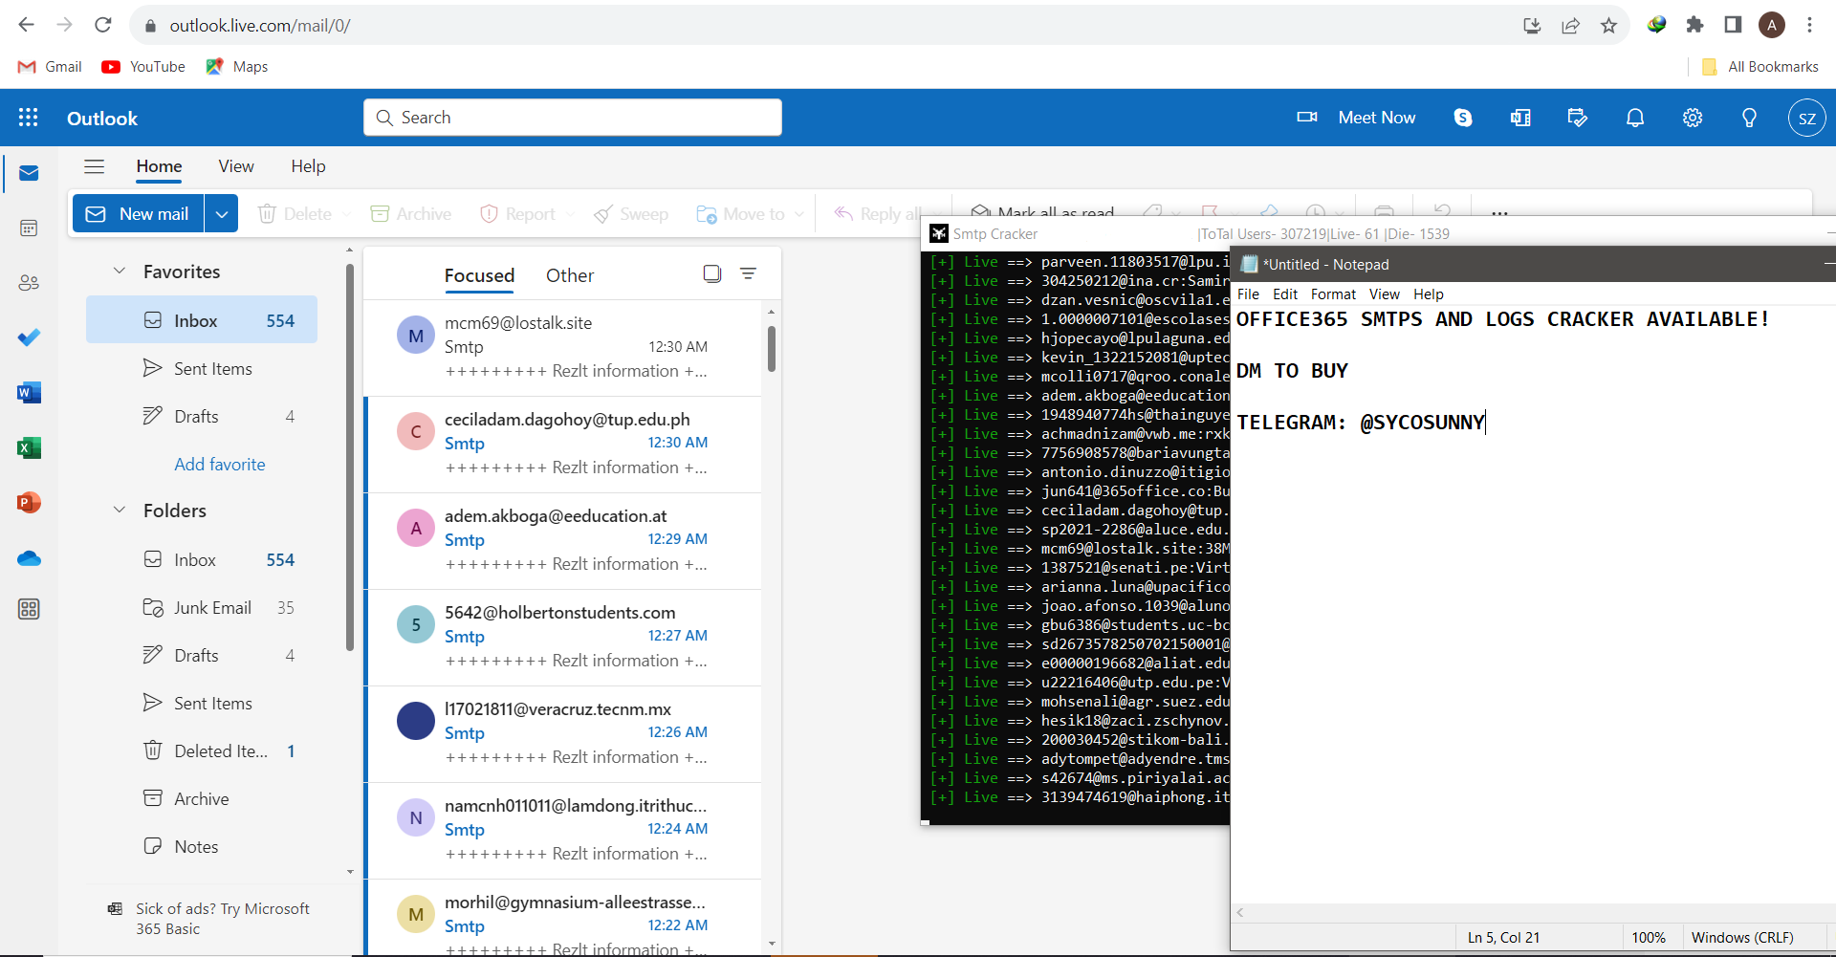Open the All Bookmarks folder
The width and height of the screenshot is (1836, 957).
point(1759,67)
